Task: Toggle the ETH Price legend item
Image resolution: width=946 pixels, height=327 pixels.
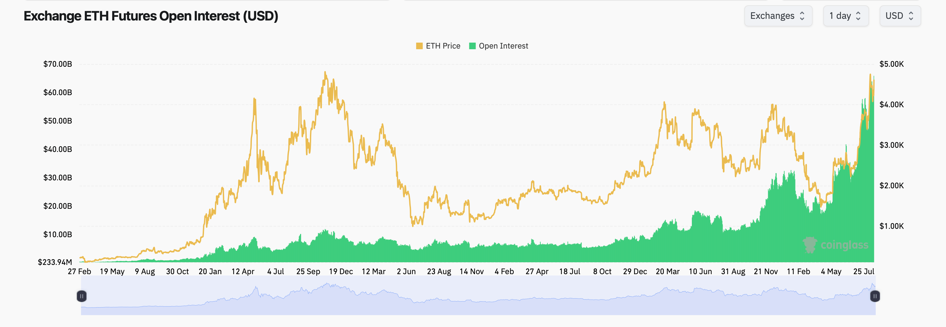Action: tap(438, 46)
